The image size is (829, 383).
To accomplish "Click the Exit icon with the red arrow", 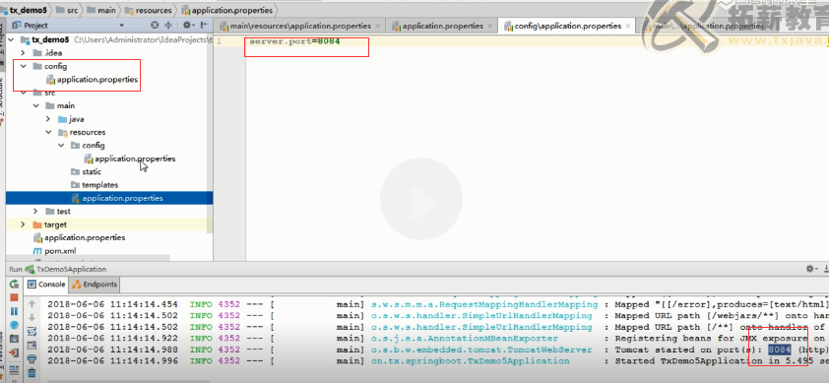I will [x=14, y=352].
